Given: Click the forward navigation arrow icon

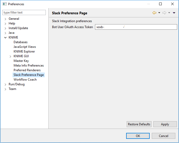Looking at the screenshot, I should tap(164, 13).
